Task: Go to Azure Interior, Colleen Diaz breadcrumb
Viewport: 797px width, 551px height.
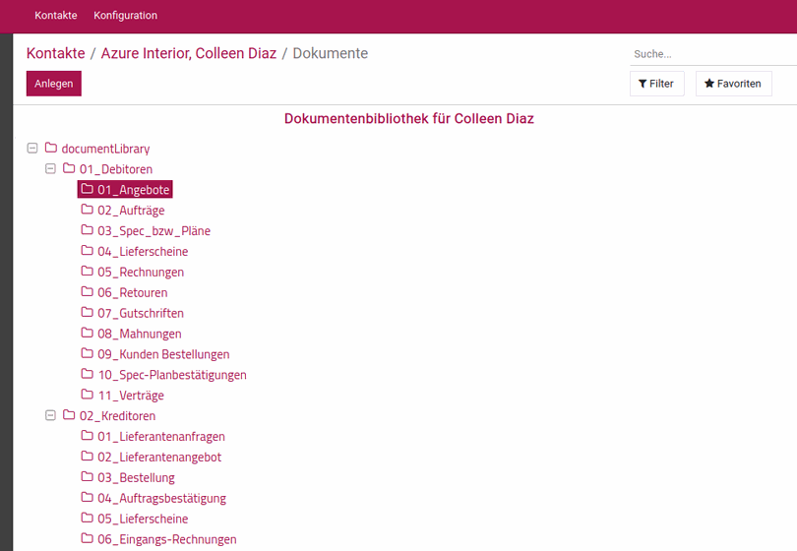Action: click(189, 53)
